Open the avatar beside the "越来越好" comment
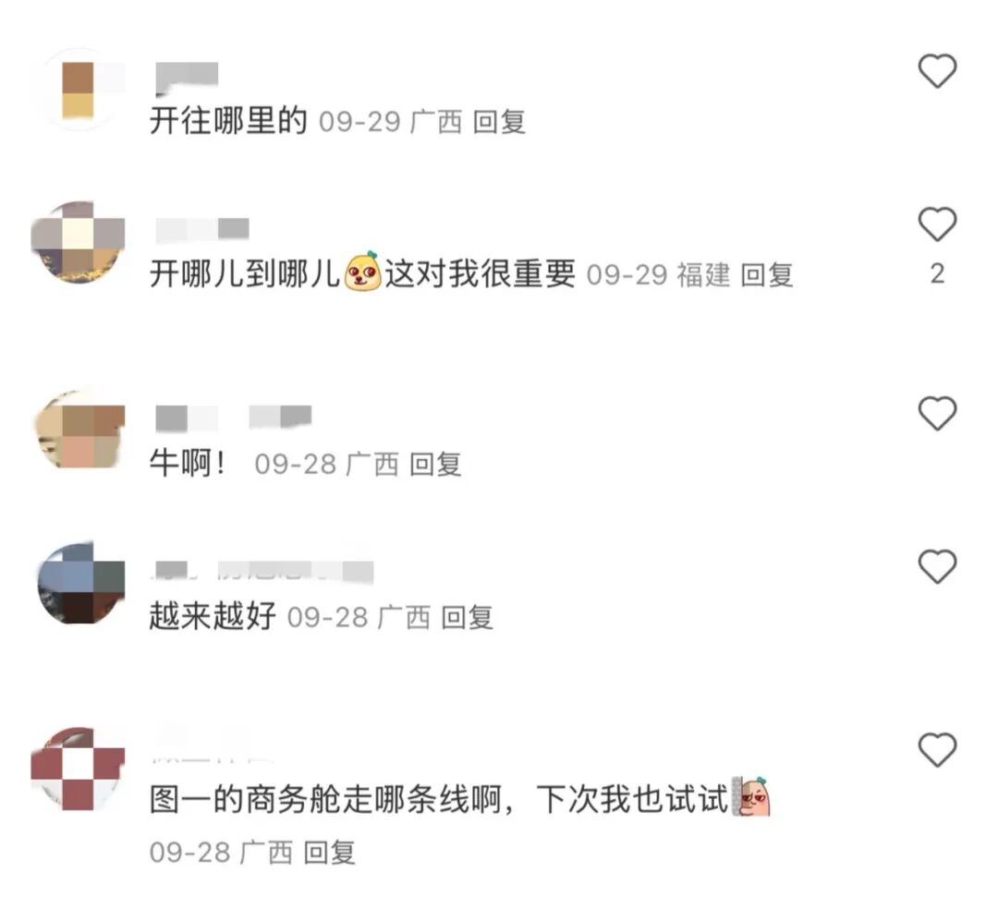 tap(80, 582)
